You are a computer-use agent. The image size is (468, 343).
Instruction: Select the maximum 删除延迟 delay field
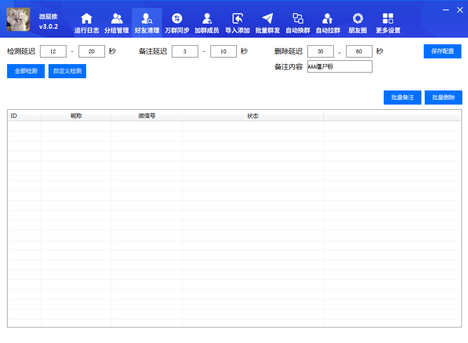tap(359, 51)
